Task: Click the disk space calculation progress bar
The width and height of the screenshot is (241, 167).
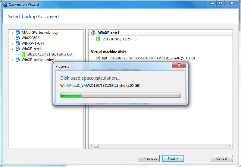Action: (120, 95)
